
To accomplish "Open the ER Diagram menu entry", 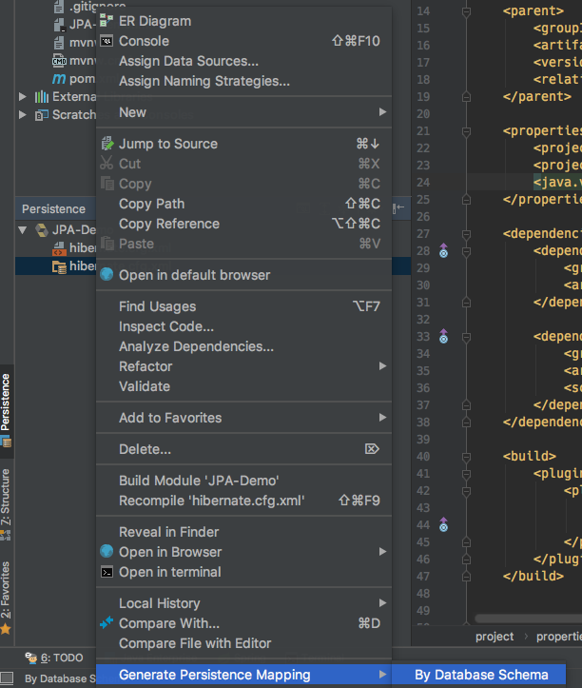I will click(154, 21).
